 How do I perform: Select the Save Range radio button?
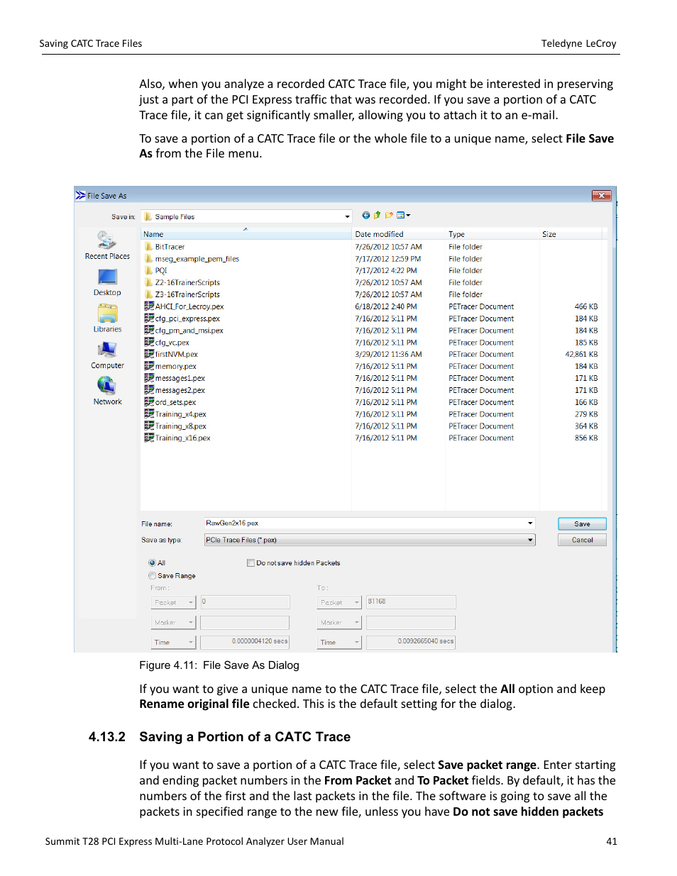click(x=152, y=575)
